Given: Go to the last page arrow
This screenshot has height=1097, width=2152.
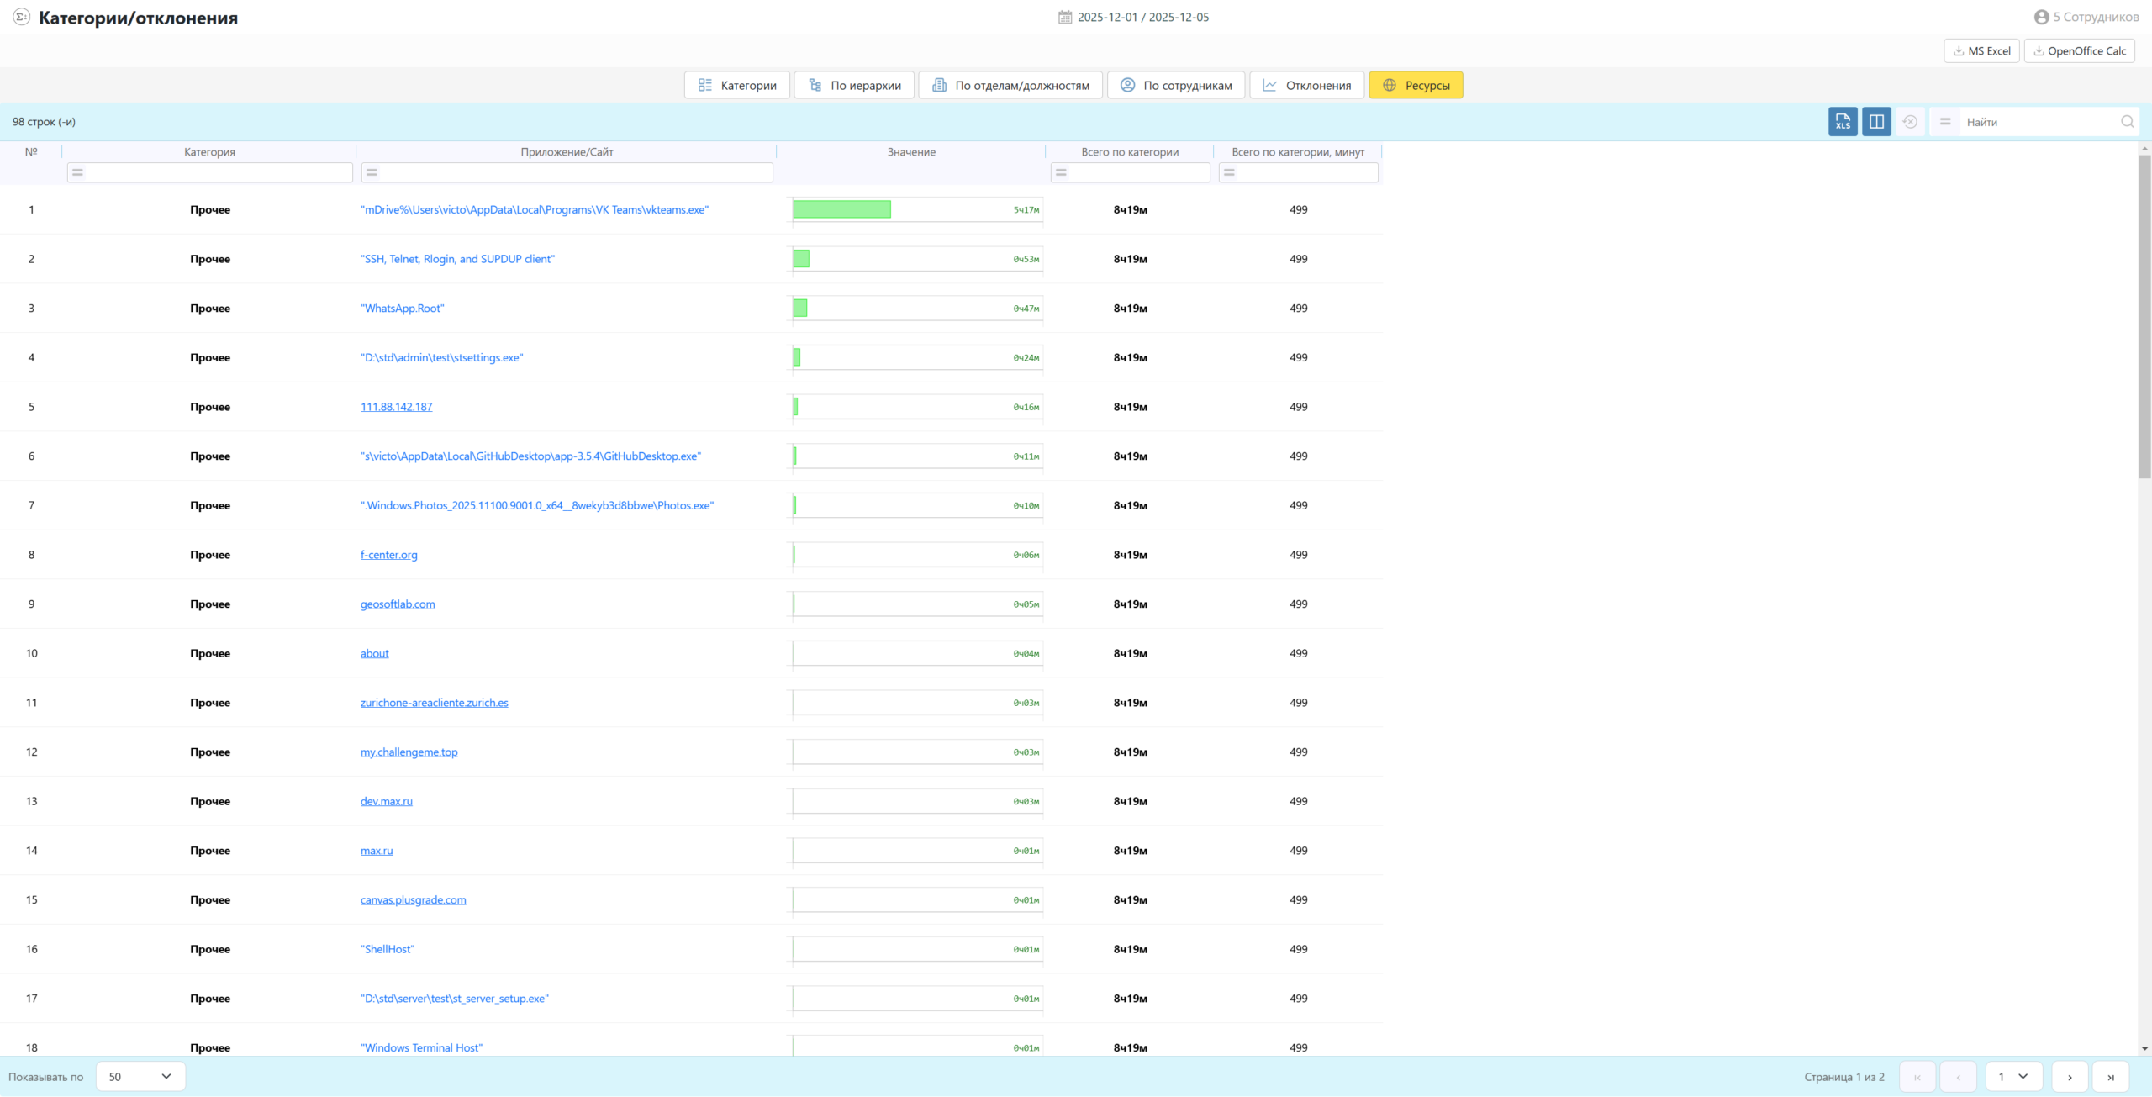Looking at the screenshot, I should click(x=2110, y=1077).
